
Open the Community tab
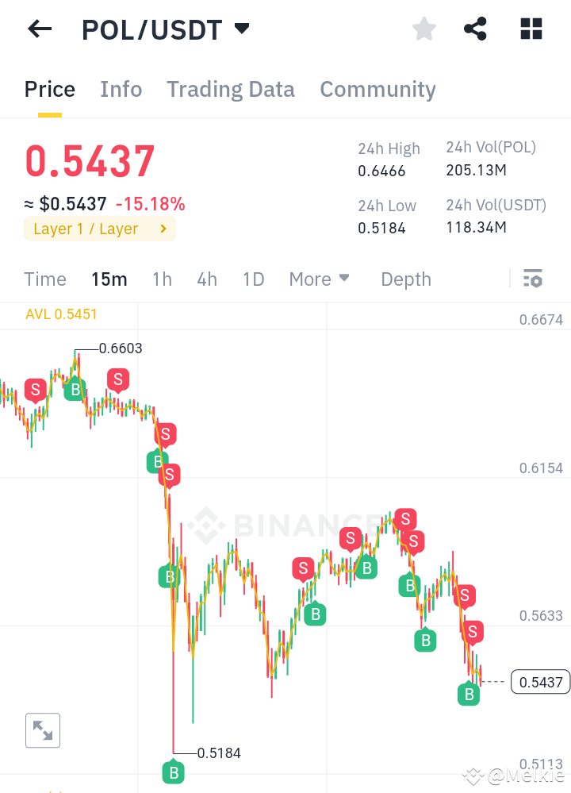(x=377, y=89)
